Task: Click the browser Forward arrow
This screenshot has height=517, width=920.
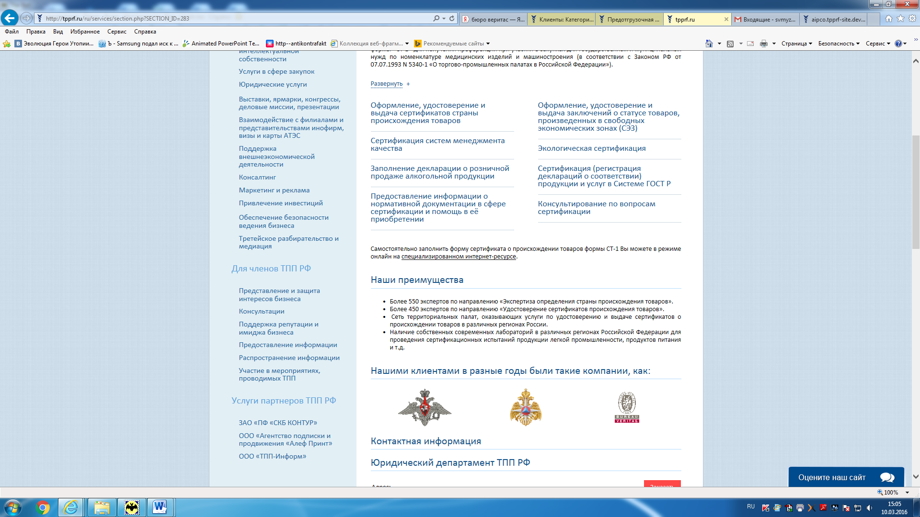Action: pos(26,18)
